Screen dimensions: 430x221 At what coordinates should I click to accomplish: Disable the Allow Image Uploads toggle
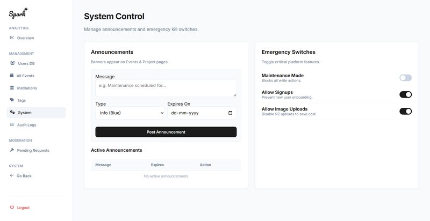tap(405, 111)
